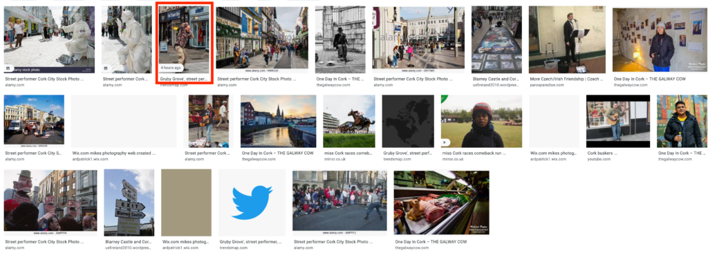Click the green corner tag on jockey image
Viewport: 708px width, 264px height.
point(444,98)
